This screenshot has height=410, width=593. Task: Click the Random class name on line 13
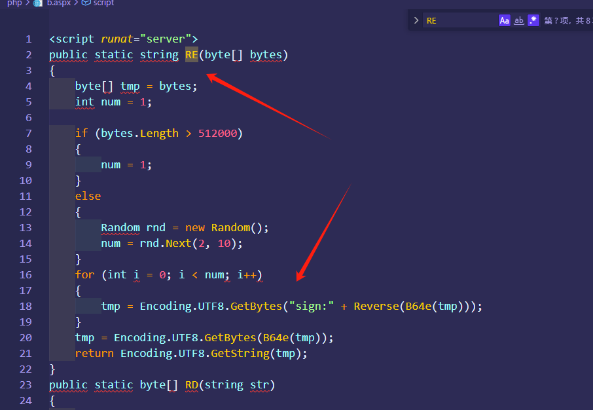[x=120, y=228]
